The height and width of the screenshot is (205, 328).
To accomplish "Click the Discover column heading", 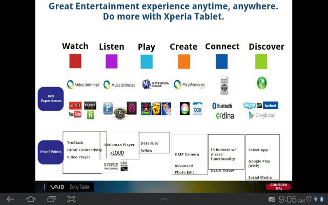I will [266, 47].
